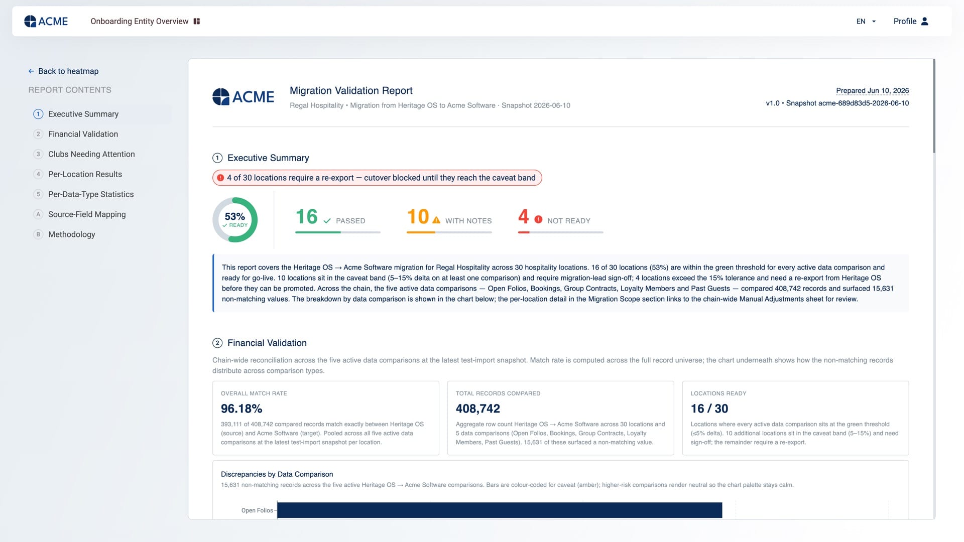
Task: Click the ACME logo in the report
Action: (x=244, y=97)
